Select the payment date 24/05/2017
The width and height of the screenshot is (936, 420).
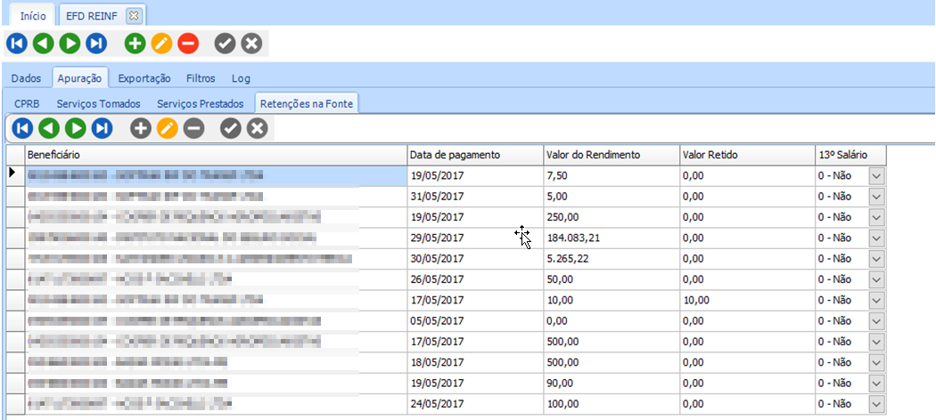coord(475,404)
